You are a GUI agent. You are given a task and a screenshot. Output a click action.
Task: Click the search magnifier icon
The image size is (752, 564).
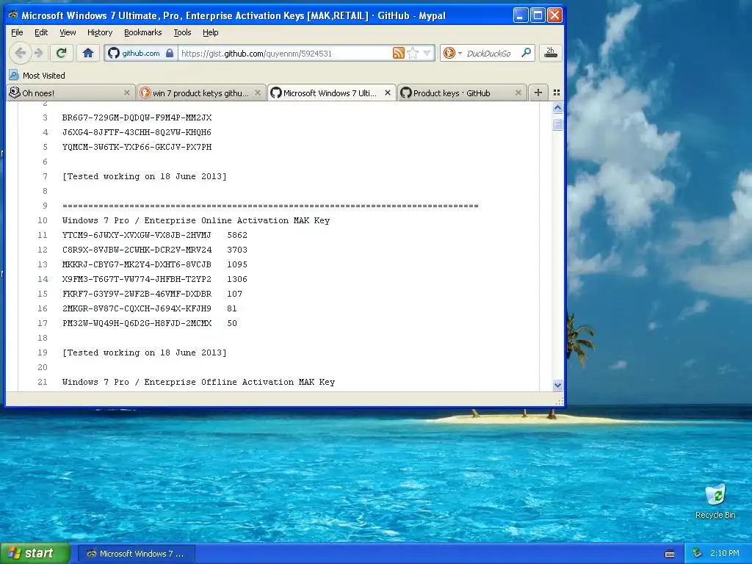[x=526, y=53]
